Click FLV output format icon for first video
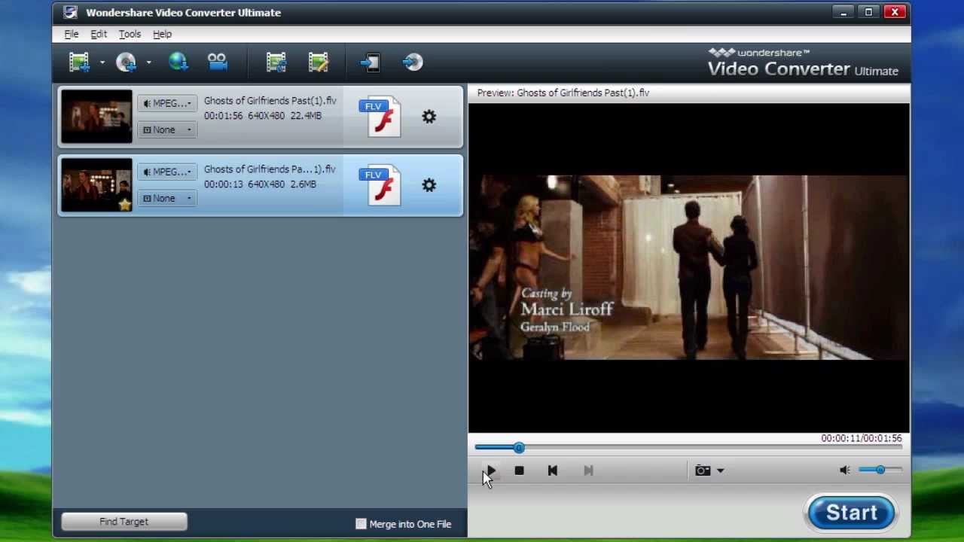 (380, 117)
